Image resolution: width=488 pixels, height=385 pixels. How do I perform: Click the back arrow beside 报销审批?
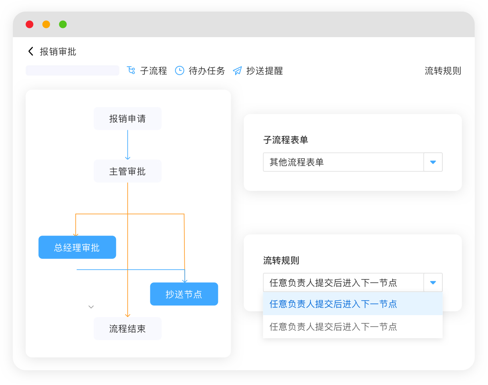[30, 51]
